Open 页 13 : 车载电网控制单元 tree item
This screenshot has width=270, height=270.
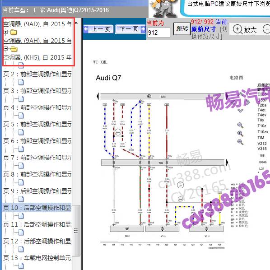(x=37, y=258)
